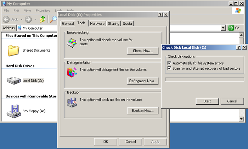The width and height of the screenshot is (248, 149).
Task: Click the Windows flag logo in My Computer
Action: 238,11
